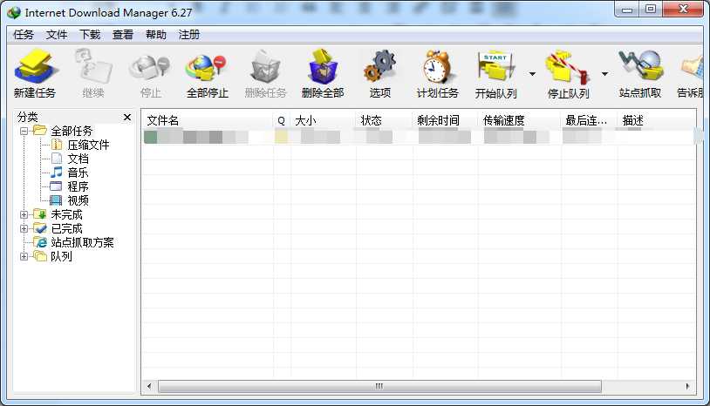Click the IDM application icon in title bar
This screenshot has width=710, height=406.
point(14,13)
